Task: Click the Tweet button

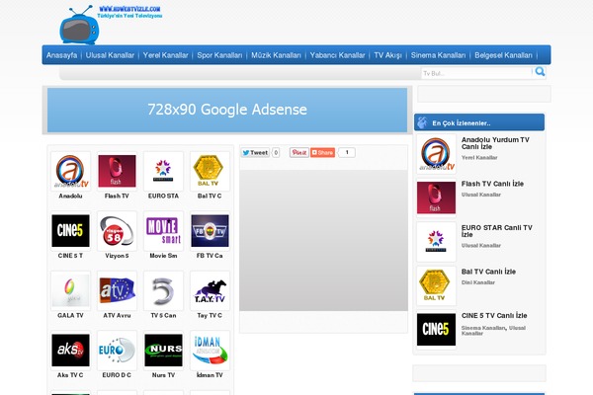Action: click(255, 153)
